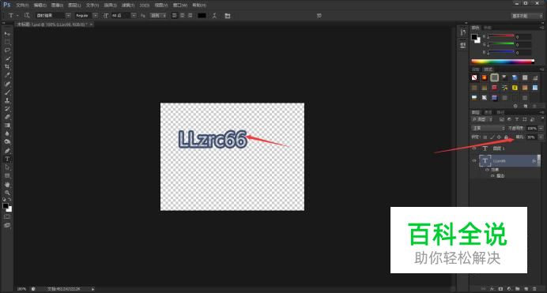Select the Eraser tool
The width and height of the screenshot is (547, 293).
point(7,117)
